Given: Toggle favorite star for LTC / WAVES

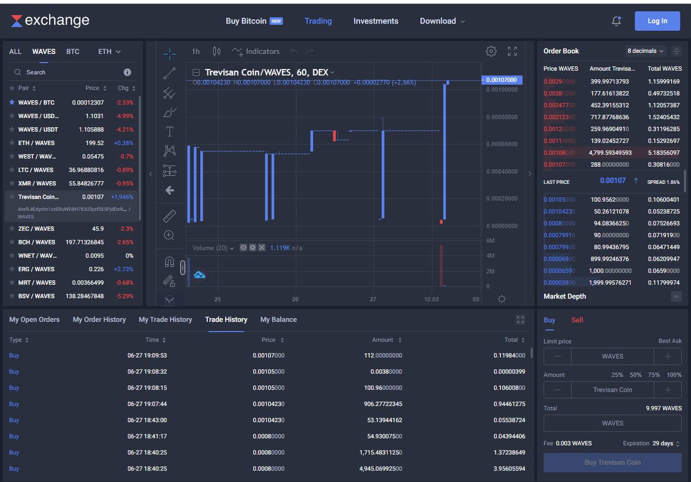Looking at the screenshot, I should [12, 170].
